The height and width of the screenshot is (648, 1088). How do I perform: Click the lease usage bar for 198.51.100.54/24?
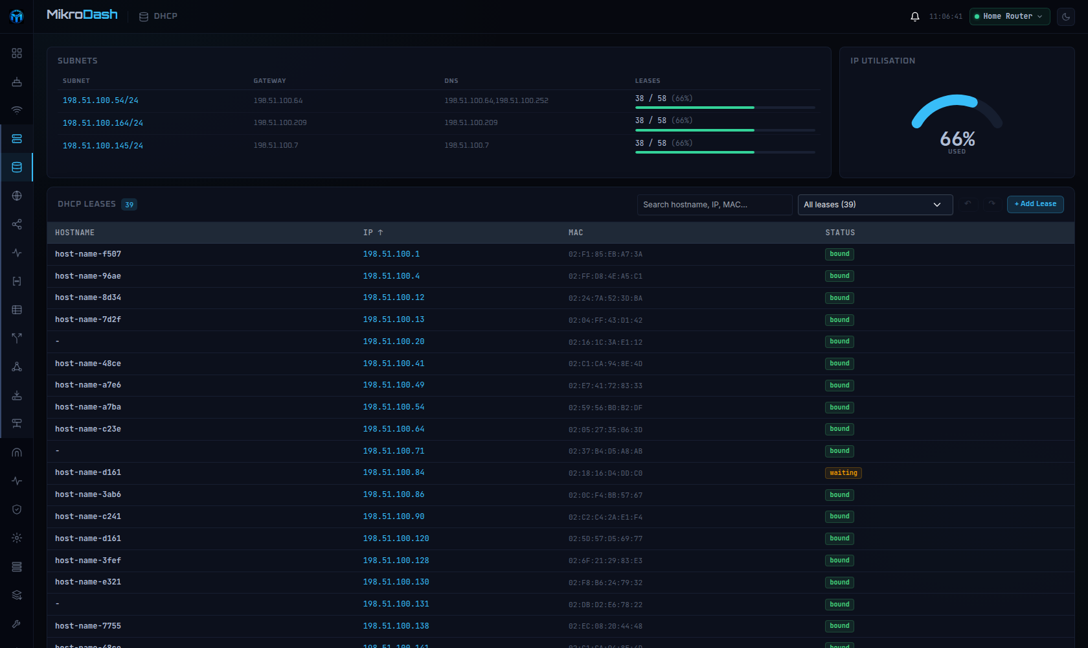coord(725,108)
